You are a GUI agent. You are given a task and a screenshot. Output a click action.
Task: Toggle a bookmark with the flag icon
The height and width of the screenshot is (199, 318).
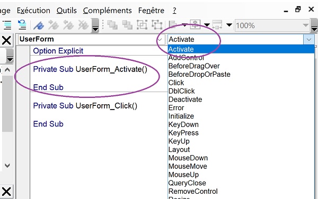tap(39, 25)
